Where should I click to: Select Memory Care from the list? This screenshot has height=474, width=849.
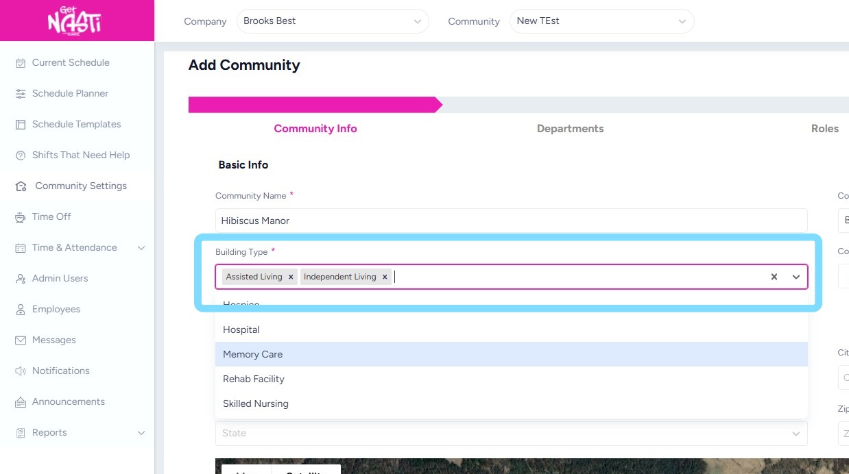[x=253, y=354]
